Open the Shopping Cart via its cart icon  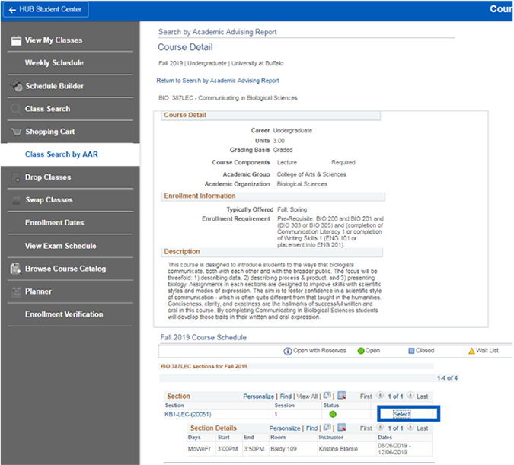click(16, 132)
